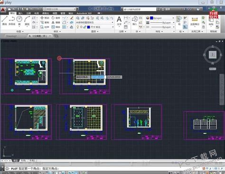
Task: Select the Rectangle tool icon
Action: (x=34, y=18)
